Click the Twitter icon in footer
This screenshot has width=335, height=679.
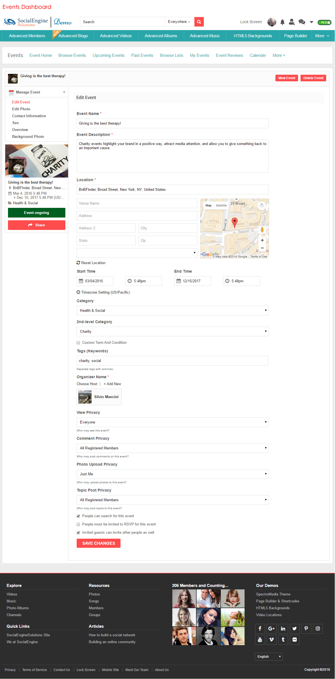(x=294, y=629)
